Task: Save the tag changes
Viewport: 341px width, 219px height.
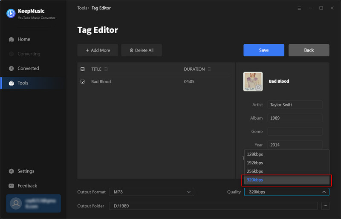Action: click(x=264, y=50)
